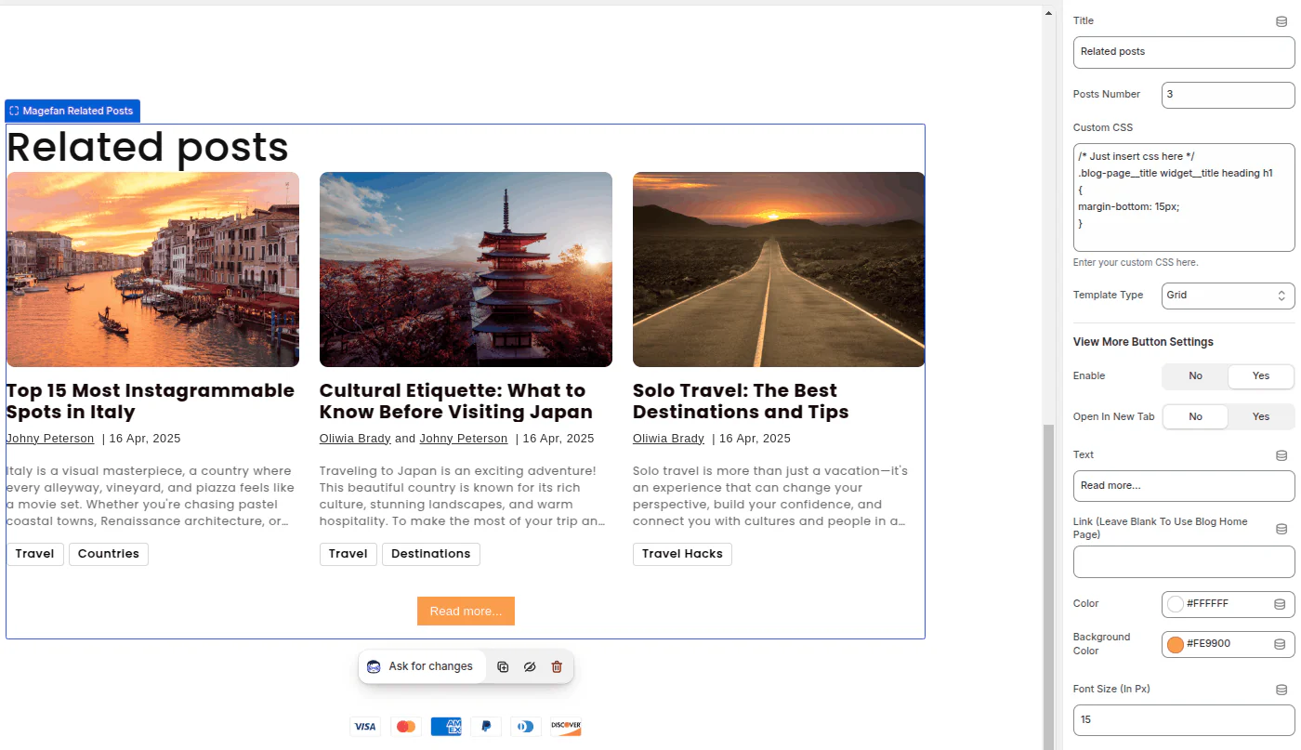Click the Posts Number input field
This screenshot has height=750, width=1301.
(x=1228, y=95)
